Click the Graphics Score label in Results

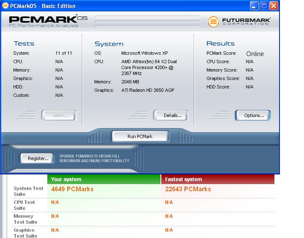tap(223, 78)
